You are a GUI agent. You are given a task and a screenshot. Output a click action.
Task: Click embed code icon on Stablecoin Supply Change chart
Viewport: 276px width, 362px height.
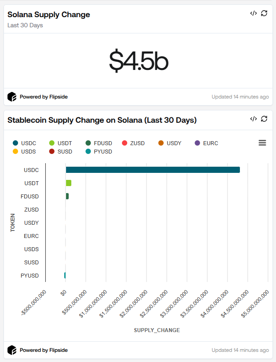253,119
